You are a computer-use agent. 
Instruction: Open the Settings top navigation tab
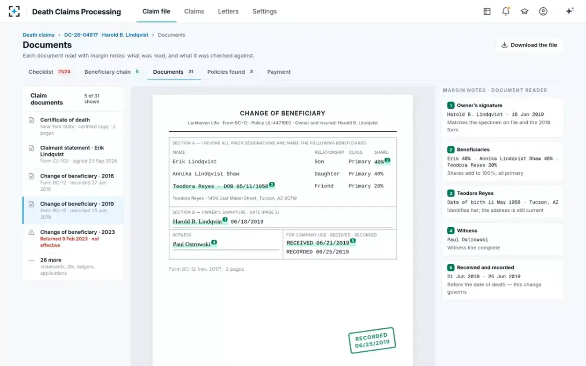click(265, 11)
